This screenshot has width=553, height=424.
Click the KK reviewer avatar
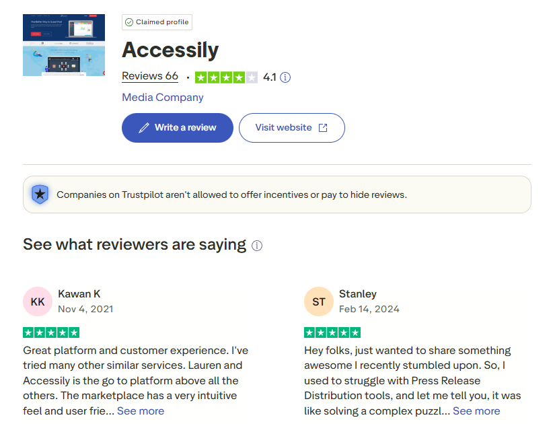[x=38, y=302]
